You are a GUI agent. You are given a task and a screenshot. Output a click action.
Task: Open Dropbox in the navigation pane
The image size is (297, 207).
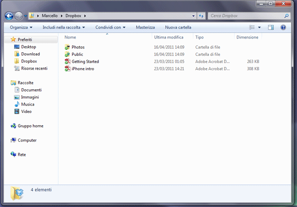[x=29, y=61]
